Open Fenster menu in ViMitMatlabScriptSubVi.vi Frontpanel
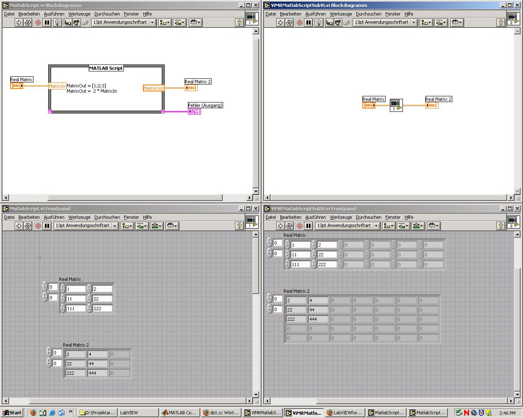The width and height of the screenshot is (523, 418). coord(393,217)
